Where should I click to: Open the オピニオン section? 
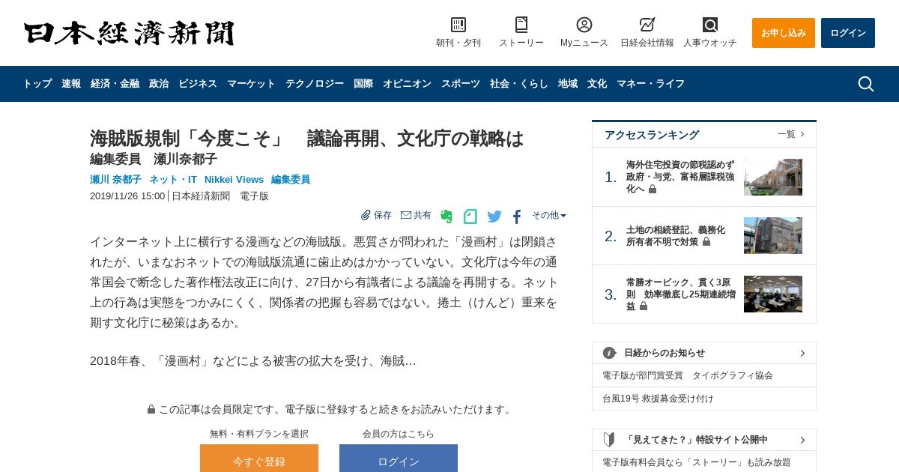pyautogui.click(x=407, y=84)
